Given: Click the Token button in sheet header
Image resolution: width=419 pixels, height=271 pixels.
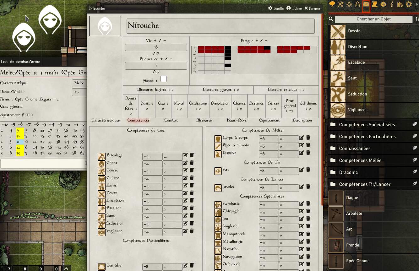Looking at the screenshot, I should click(x=294, y=8).
